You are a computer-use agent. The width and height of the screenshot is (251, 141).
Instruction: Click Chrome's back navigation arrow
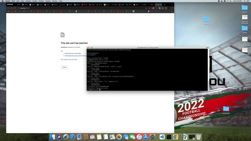[8, 8]
